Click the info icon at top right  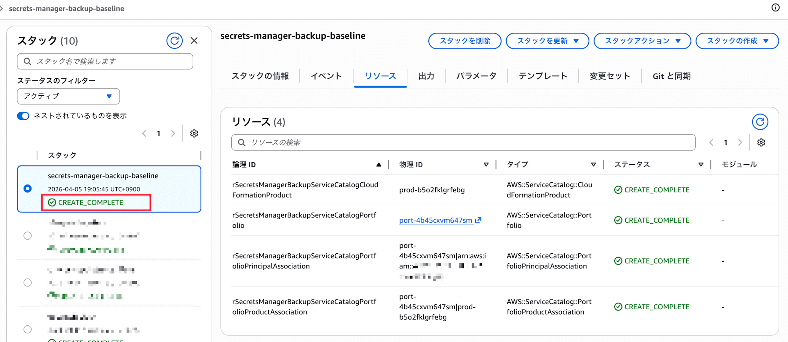[x=775, y=8]
